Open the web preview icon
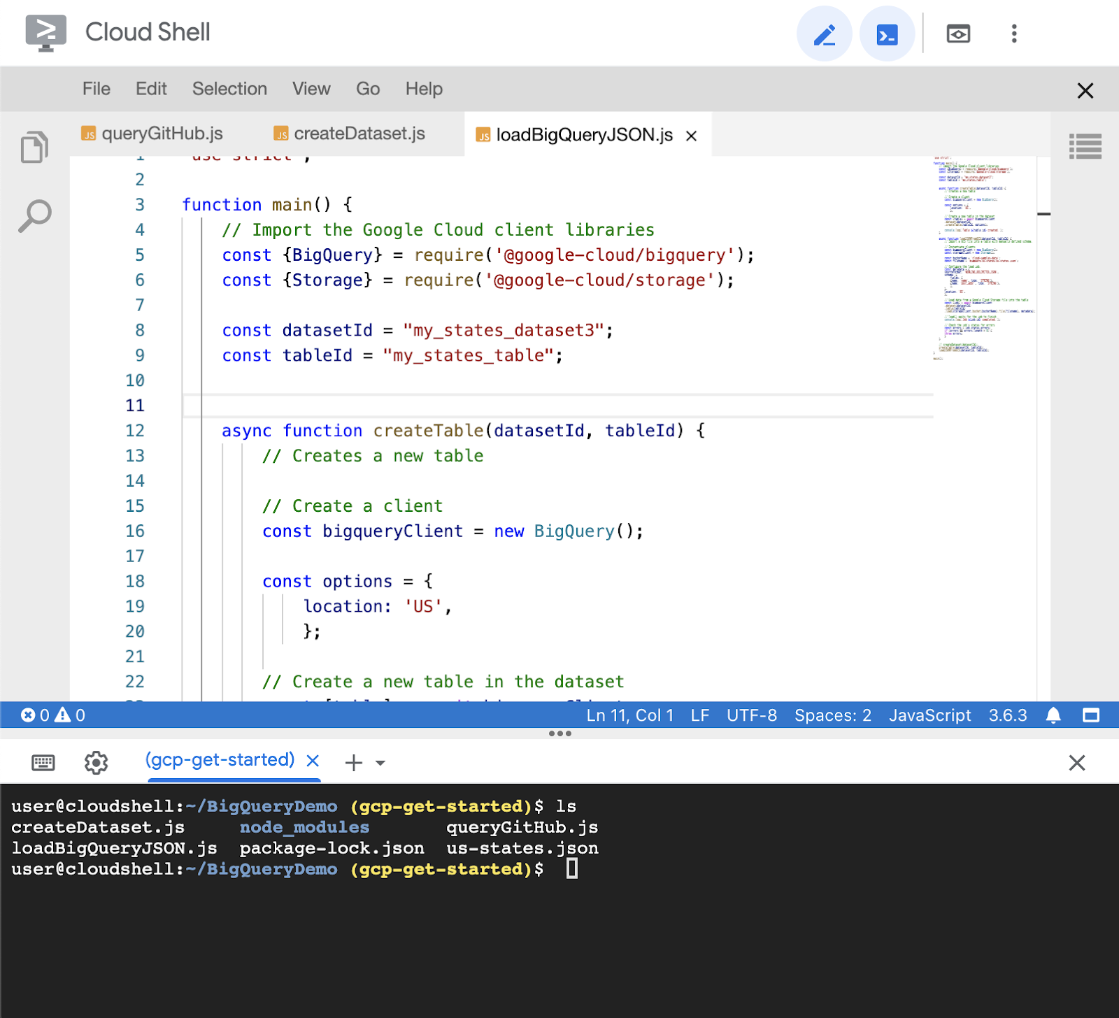 tap(957, 34)
